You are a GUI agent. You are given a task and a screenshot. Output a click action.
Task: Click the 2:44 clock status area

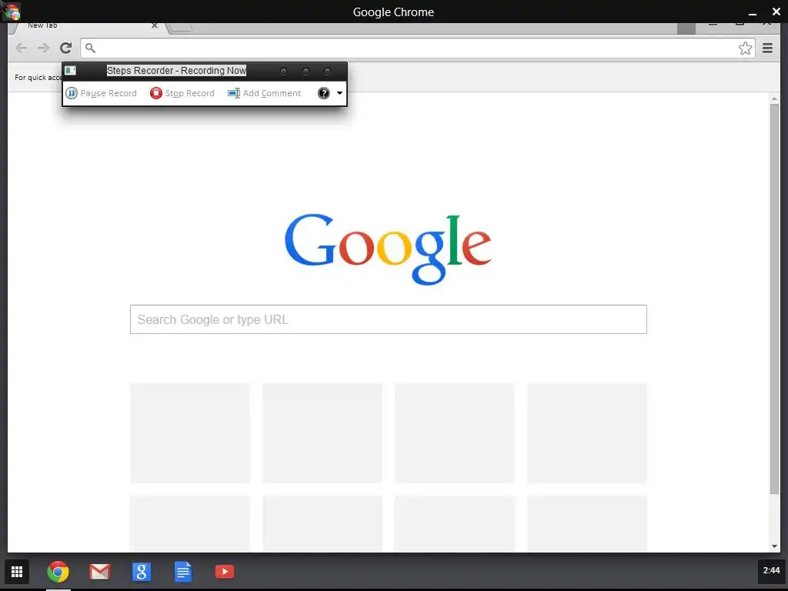[771, 570]
